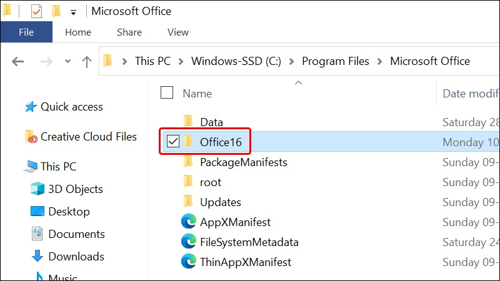Expand the chevron after Program Files breadcrumb
The width and height of the screenshot is (500, 281).
coord(379,61)
